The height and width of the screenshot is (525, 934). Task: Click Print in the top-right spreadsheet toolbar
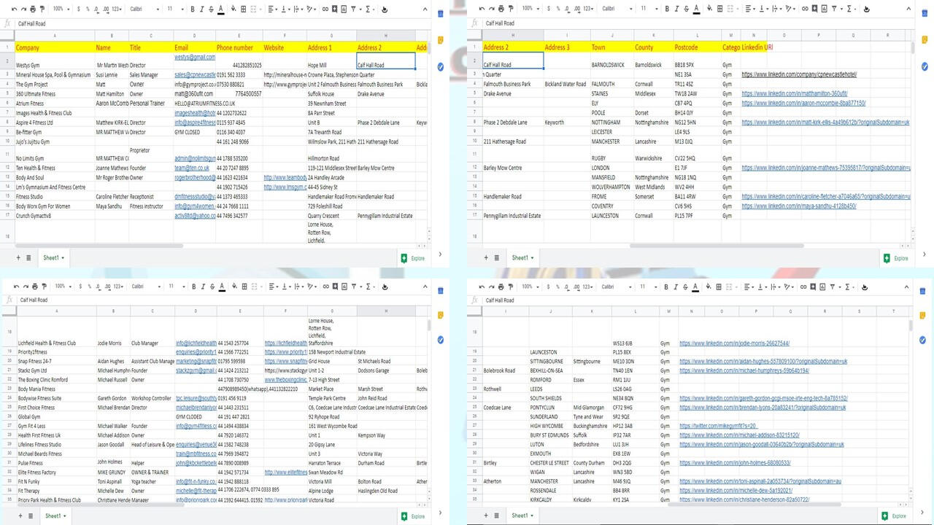pos(500,9)
